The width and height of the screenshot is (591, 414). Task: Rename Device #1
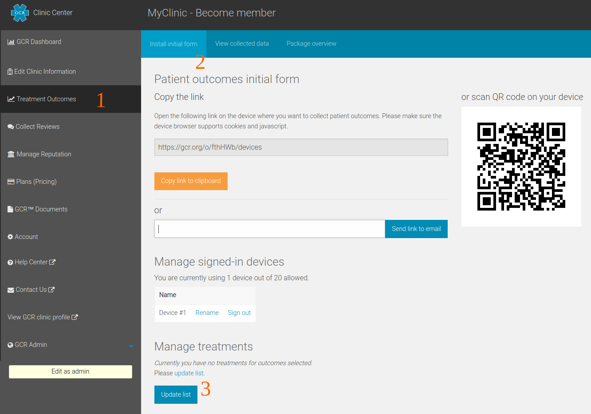pyautogui.click(x=207, y=313)
